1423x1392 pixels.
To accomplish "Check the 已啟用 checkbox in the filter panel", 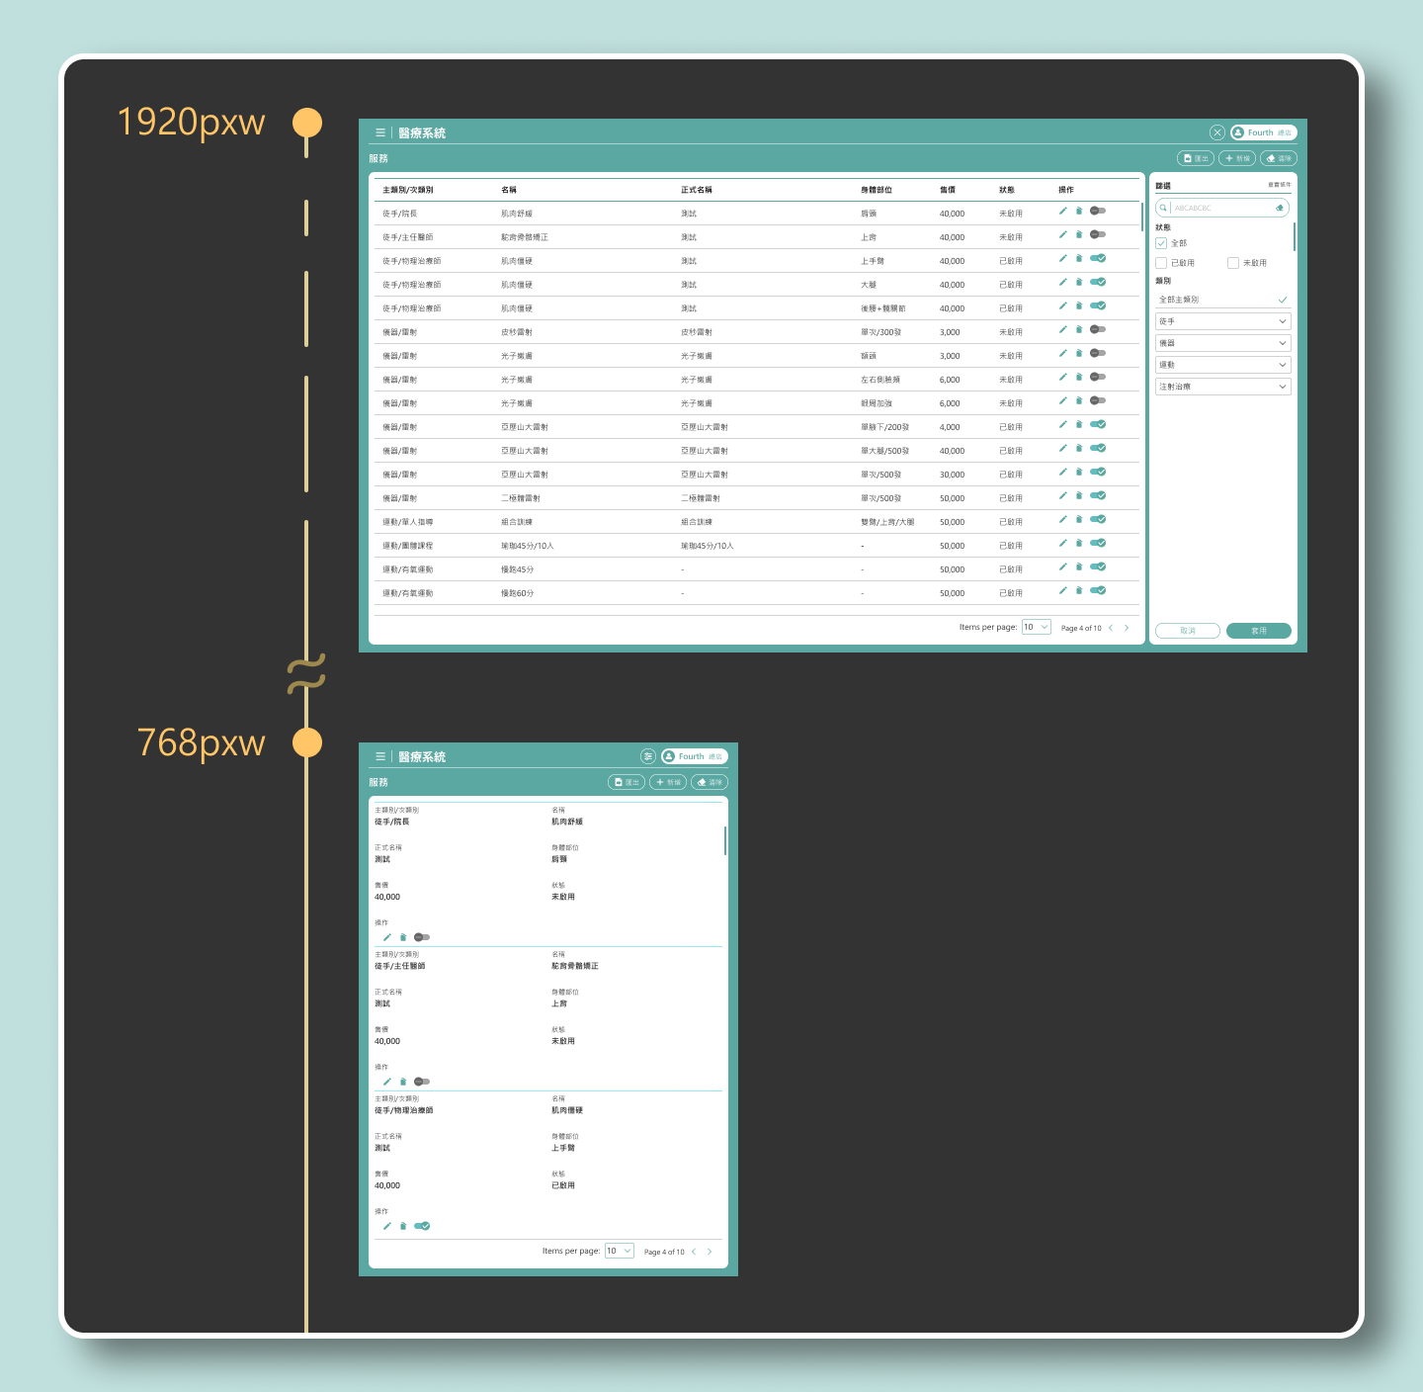I will click(x=1161, y=263).
